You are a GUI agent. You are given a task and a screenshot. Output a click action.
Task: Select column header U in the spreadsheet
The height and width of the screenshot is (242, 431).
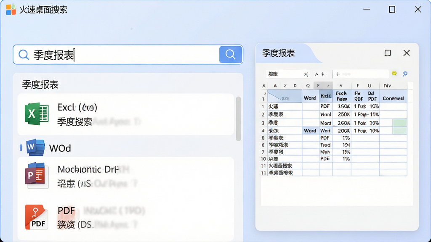pyautogui.click(x=370, y=86)
